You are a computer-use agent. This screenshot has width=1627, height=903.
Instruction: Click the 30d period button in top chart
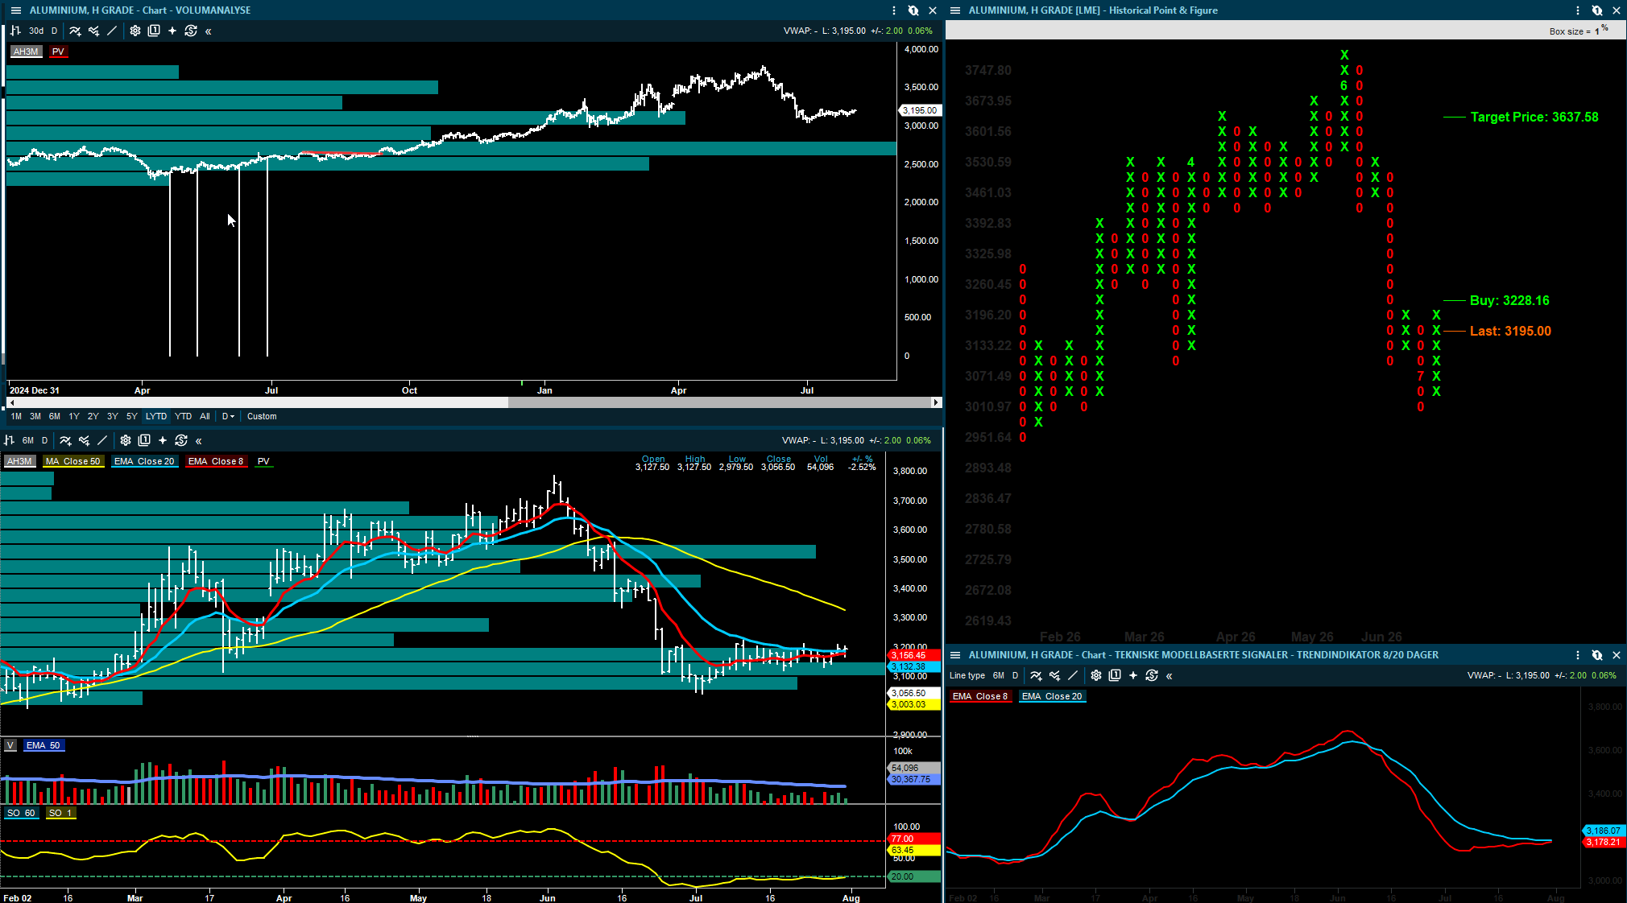pyautogui.click(x=36, y=31)
